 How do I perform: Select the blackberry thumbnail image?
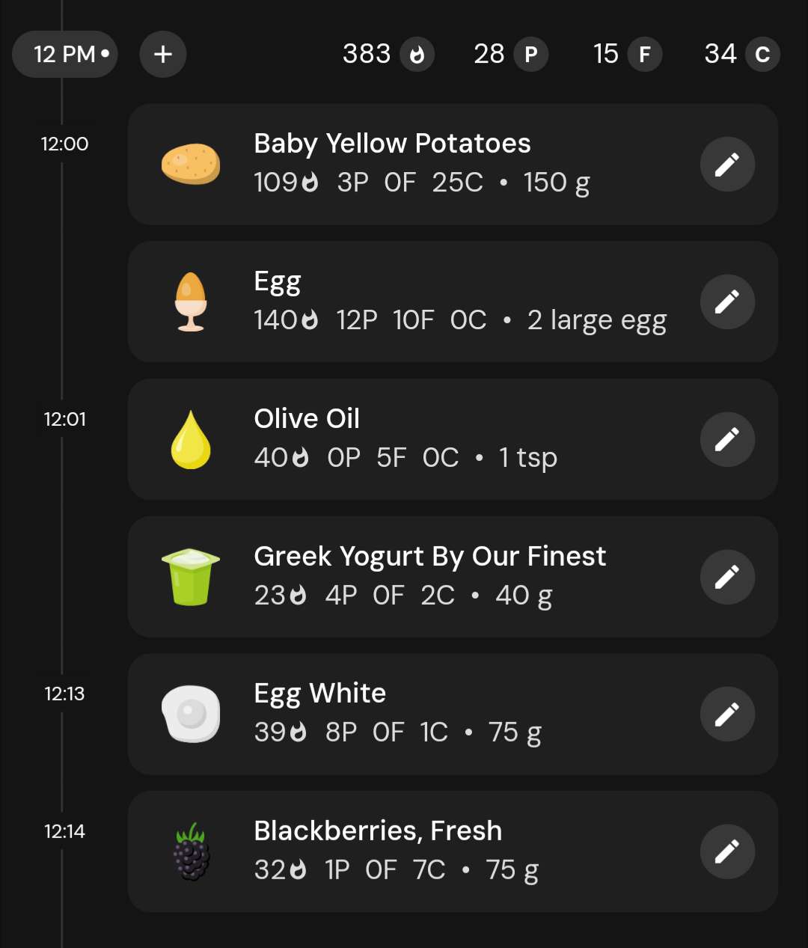click(x=192, y=851)
